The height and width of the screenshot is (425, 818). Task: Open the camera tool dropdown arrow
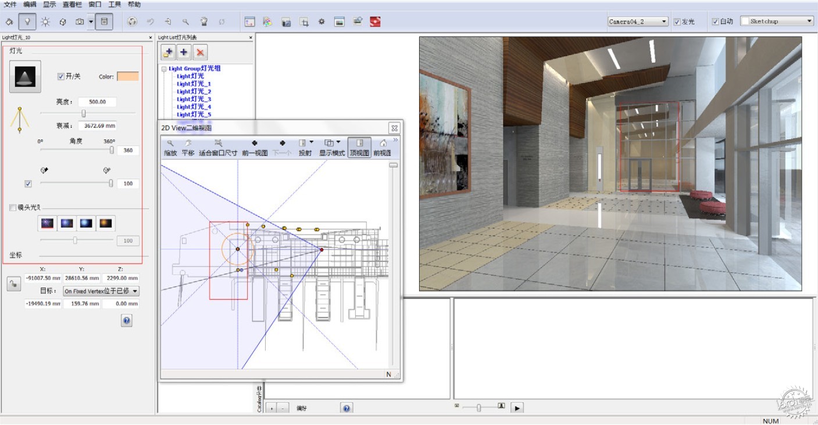(x=91, y=22)
